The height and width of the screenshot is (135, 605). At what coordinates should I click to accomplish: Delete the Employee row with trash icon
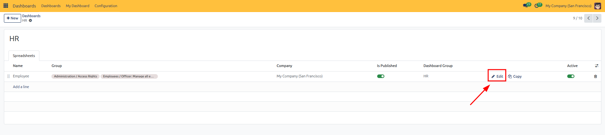(596, 76)
